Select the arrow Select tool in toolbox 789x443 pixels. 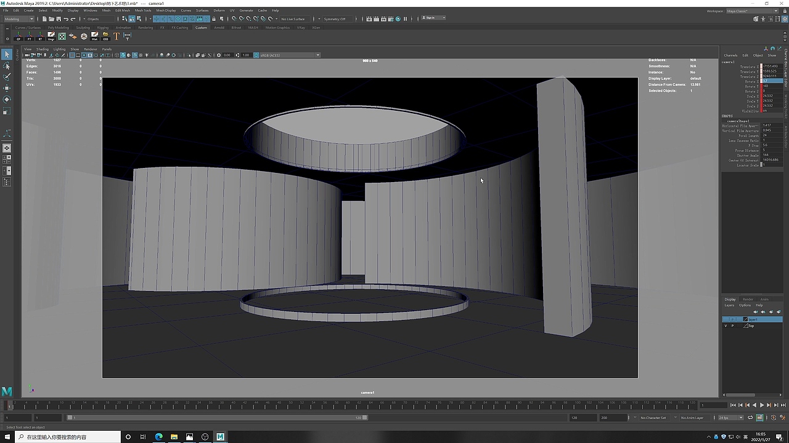7,55
